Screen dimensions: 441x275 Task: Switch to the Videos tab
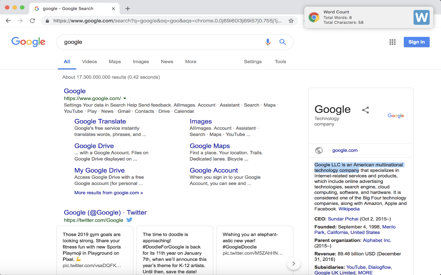click(x=90, y=62)
